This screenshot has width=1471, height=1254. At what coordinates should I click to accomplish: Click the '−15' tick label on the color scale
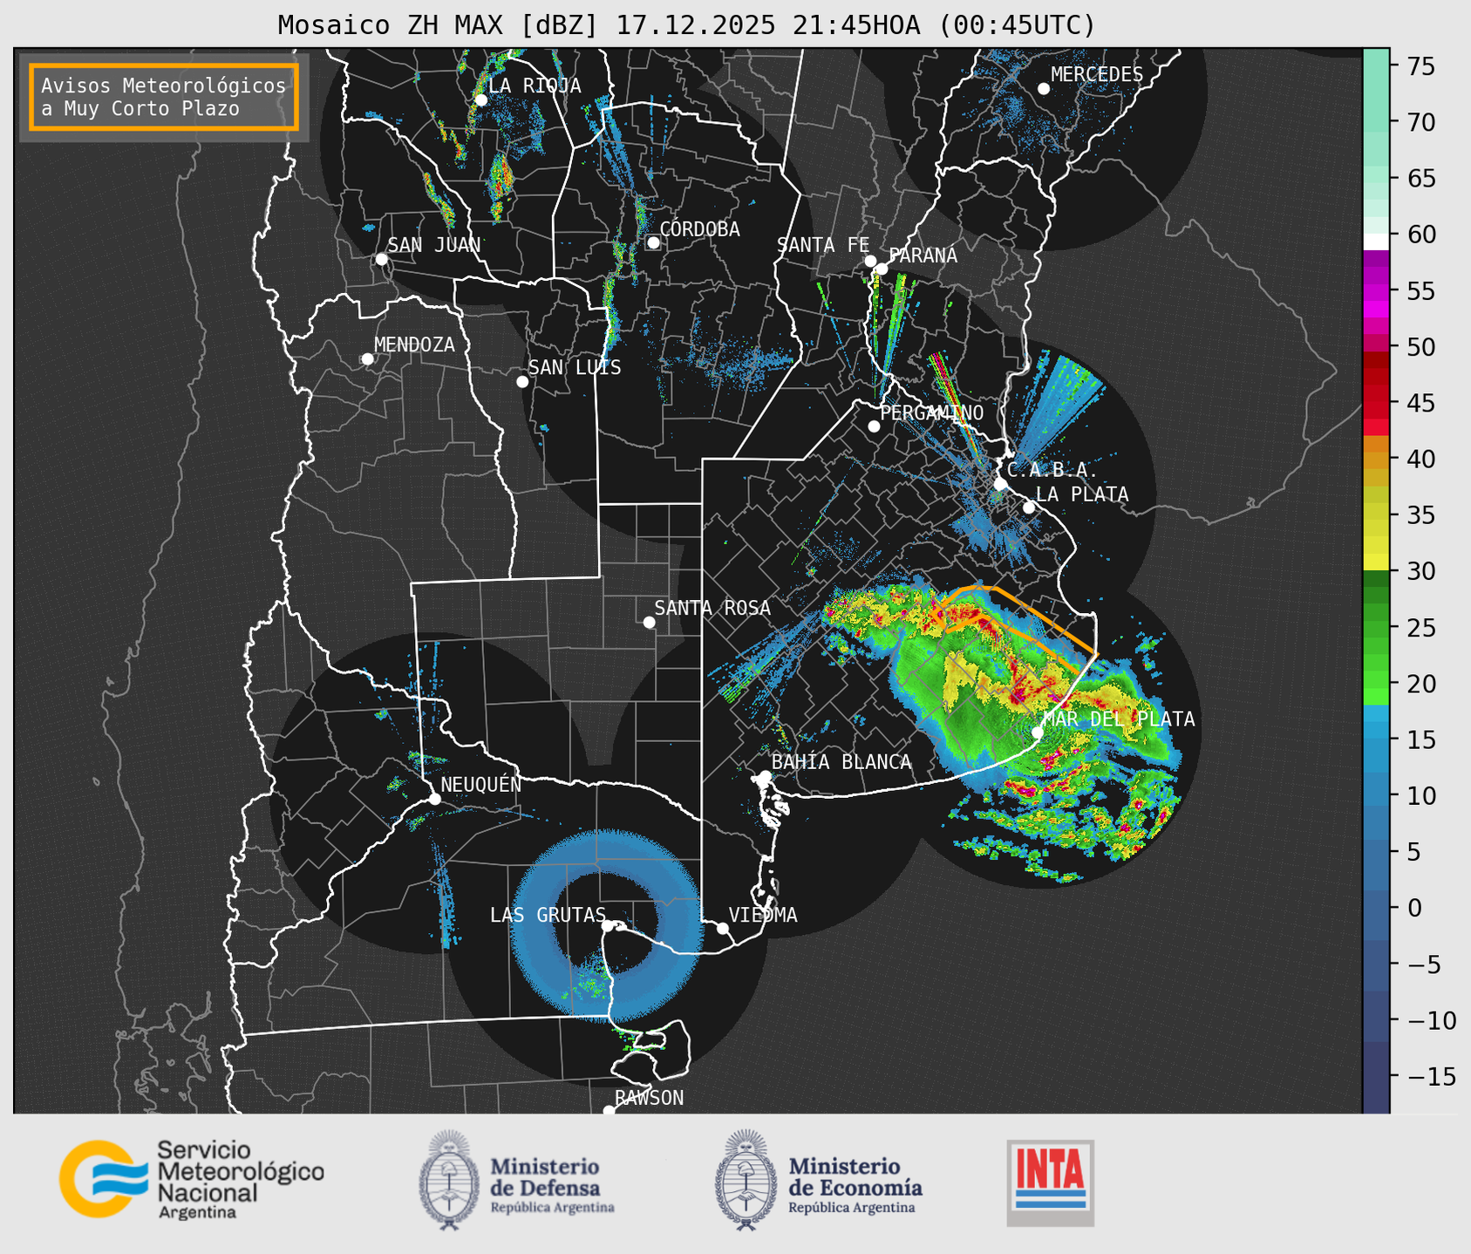[x=1427, y=1076]
